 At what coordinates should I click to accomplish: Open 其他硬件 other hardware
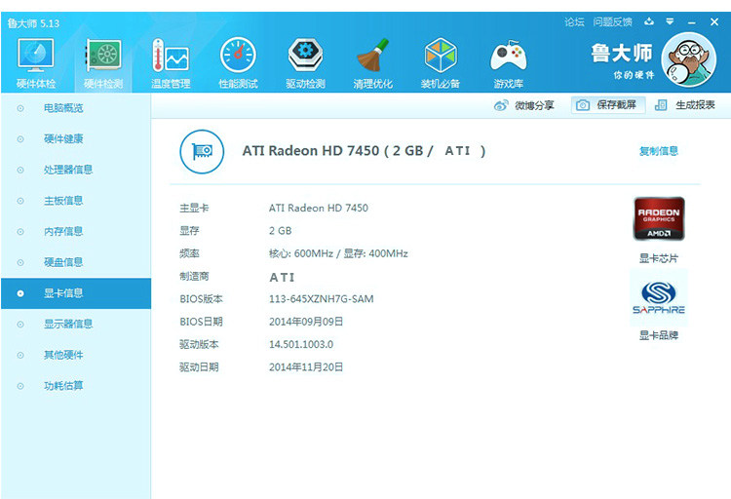76,355
